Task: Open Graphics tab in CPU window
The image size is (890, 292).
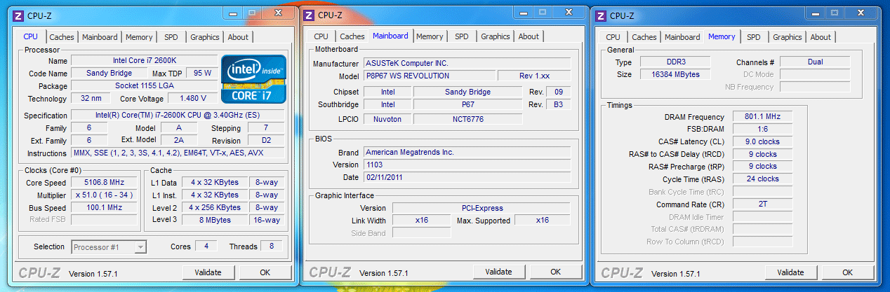Action: point(205,37)
